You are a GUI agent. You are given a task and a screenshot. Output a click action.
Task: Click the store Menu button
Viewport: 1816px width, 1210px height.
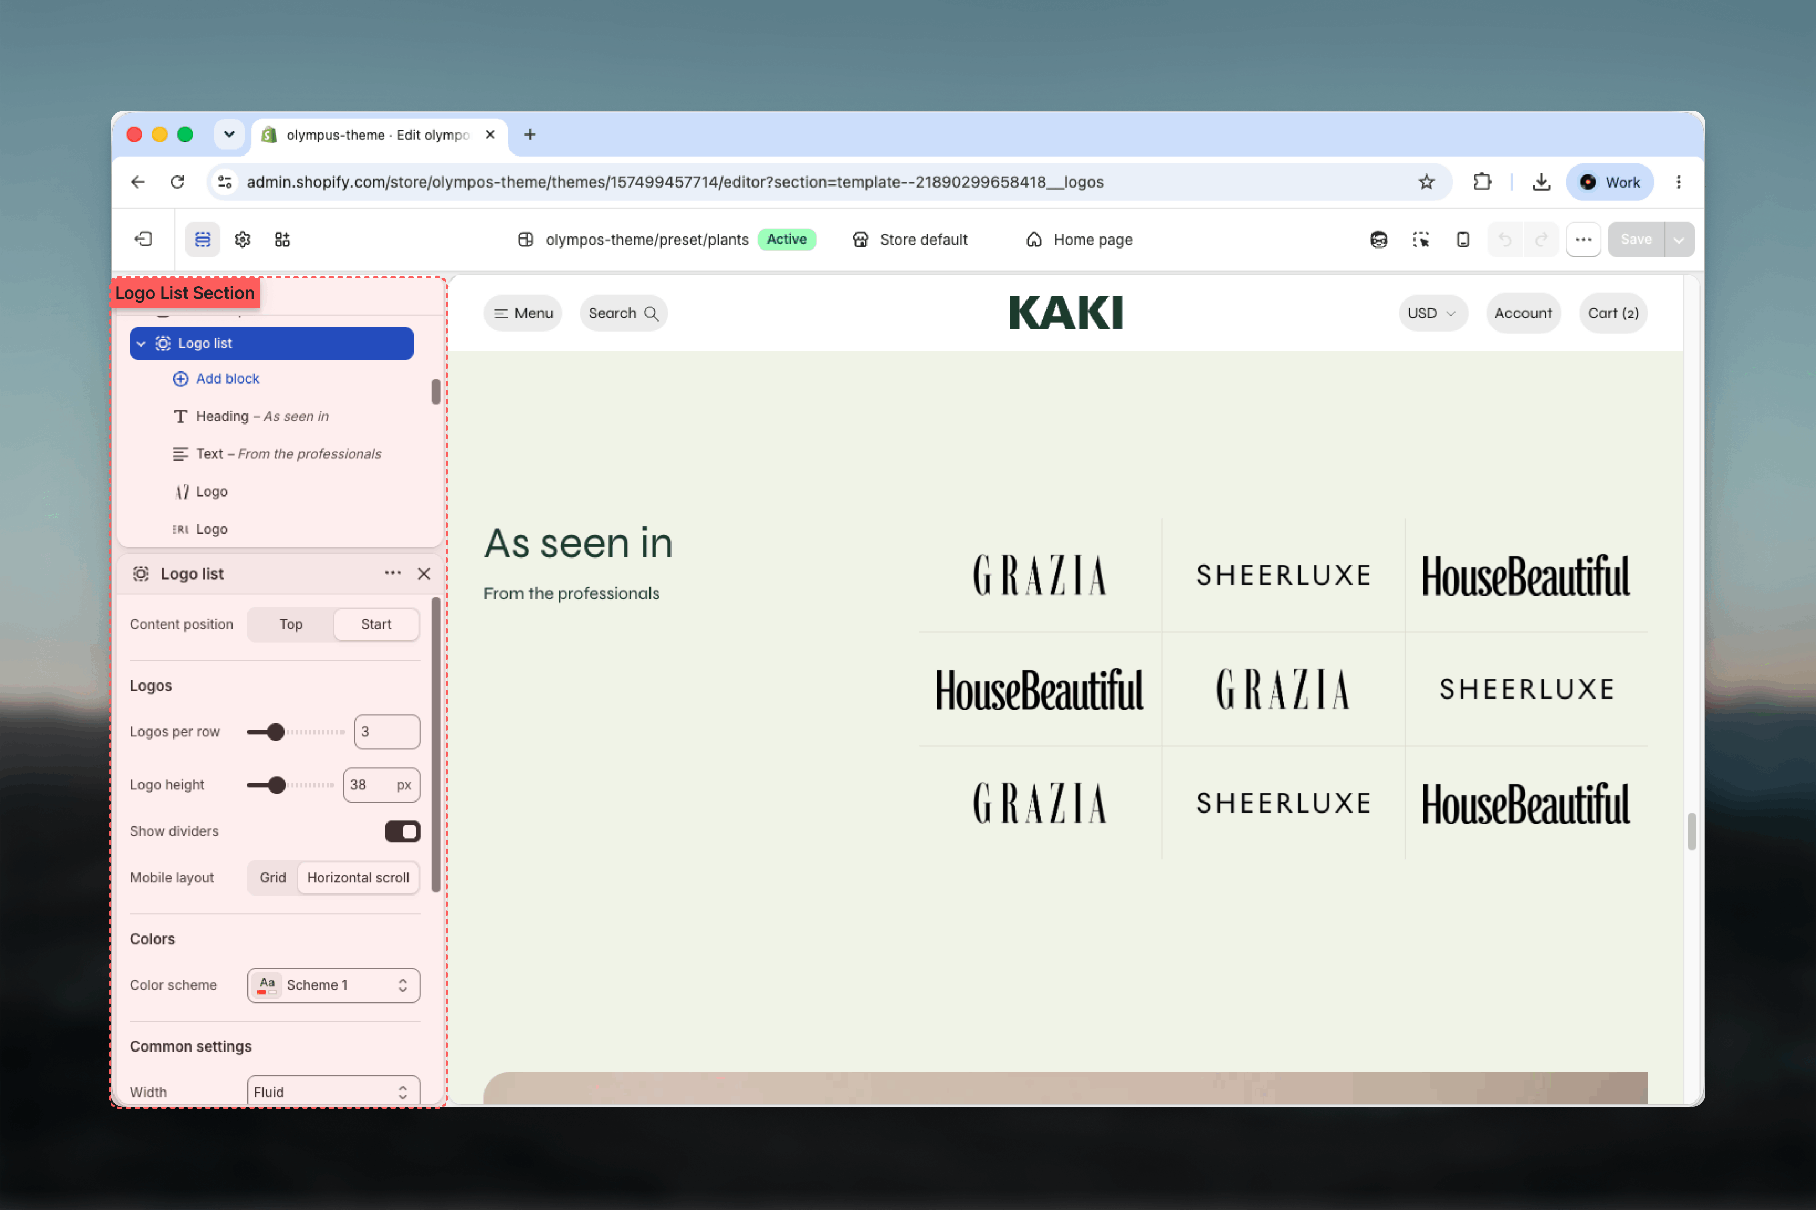coord(523,313)
